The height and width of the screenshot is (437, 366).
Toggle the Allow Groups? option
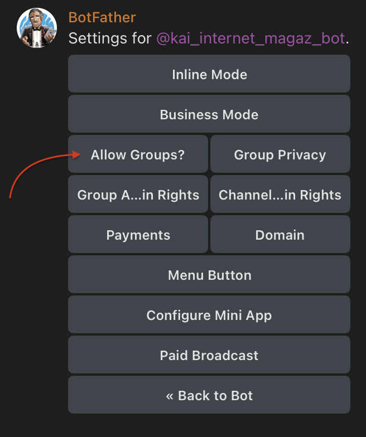[138, 155]
